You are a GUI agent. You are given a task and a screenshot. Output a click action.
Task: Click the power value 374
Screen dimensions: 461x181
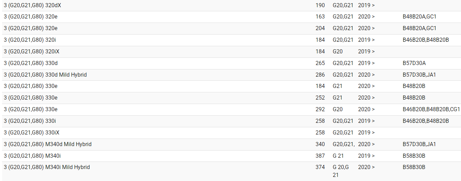pos(320,167)
